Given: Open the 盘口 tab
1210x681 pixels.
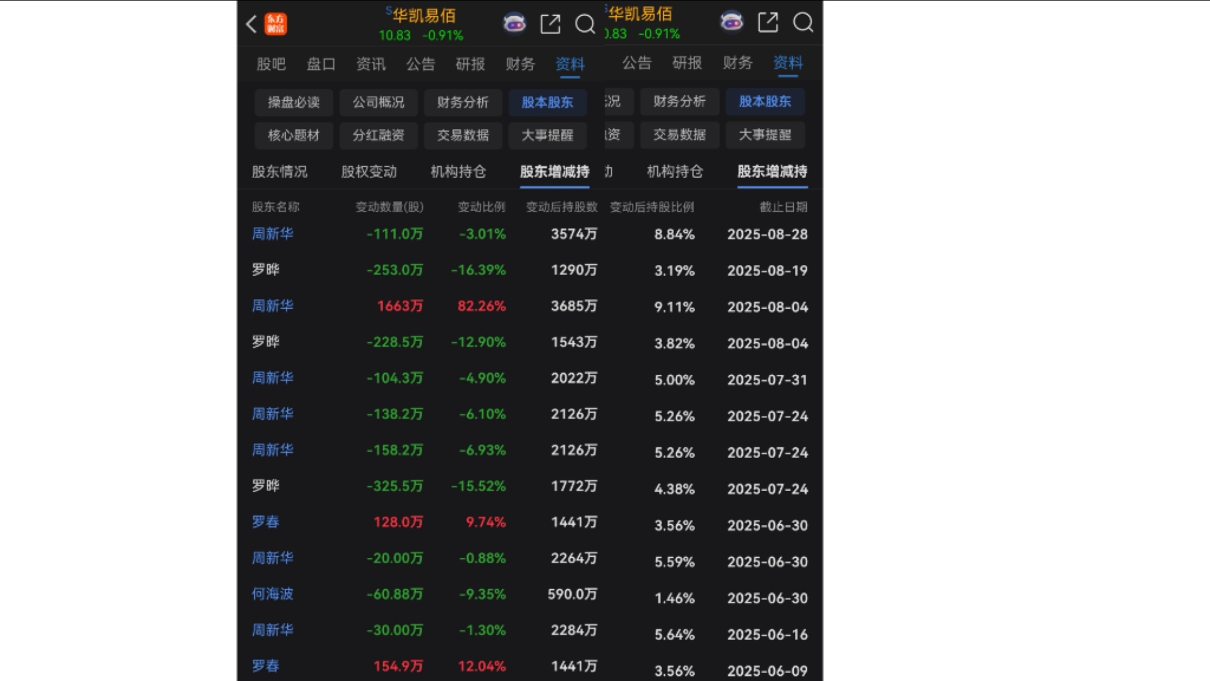Looking at the screenshot, I should [321, 64].
